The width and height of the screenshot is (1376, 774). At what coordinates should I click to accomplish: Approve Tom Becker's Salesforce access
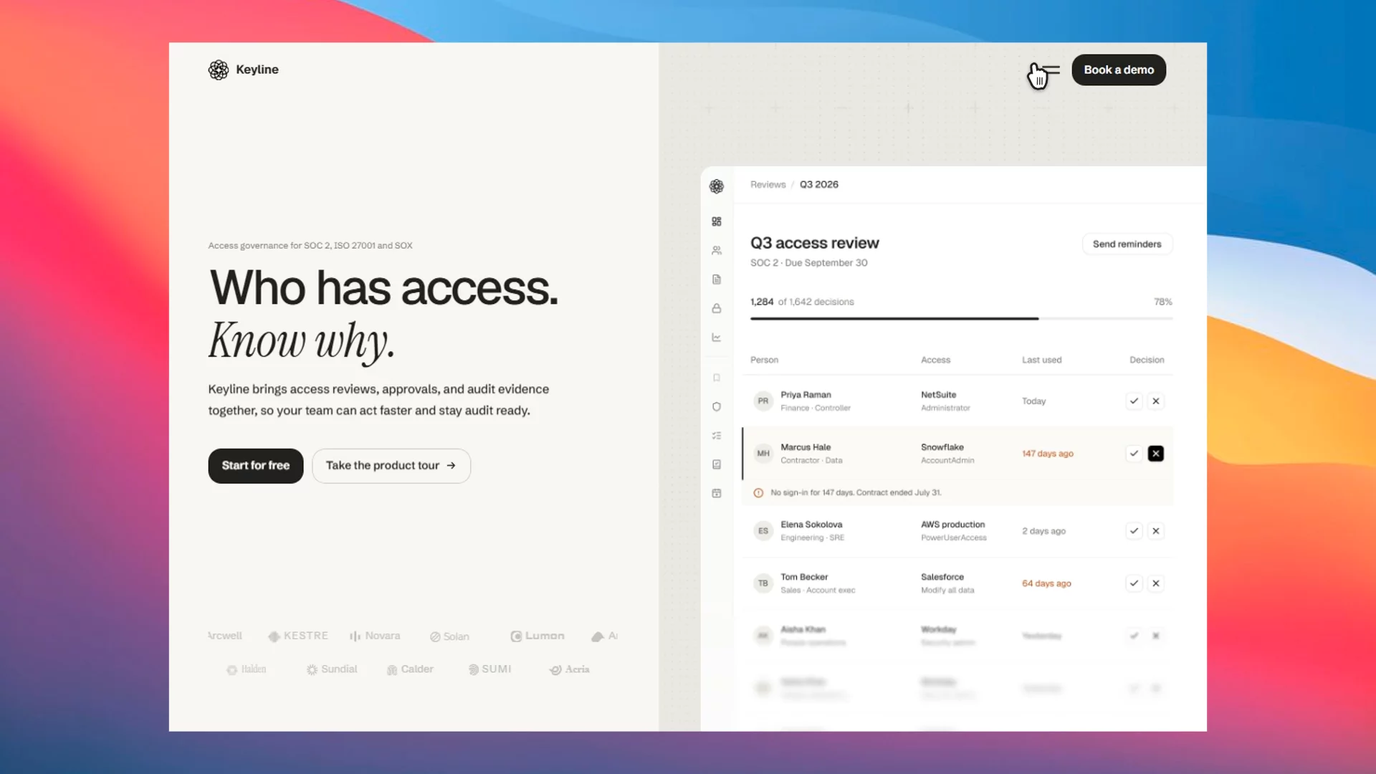1134,583
